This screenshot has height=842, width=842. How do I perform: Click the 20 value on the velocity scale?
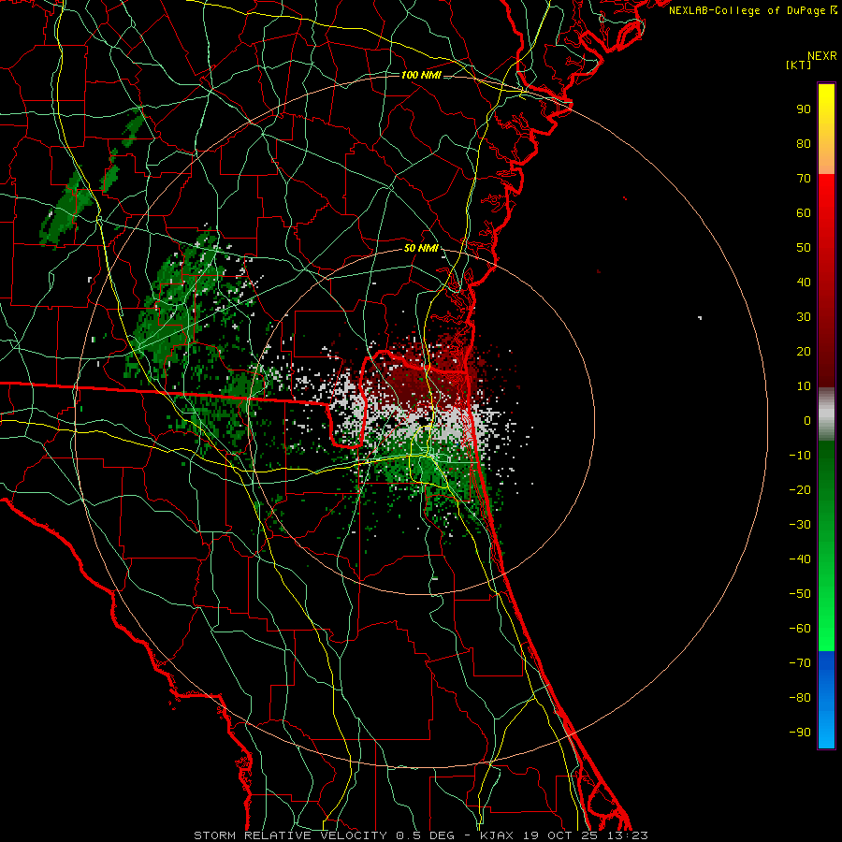(x=804, y=351)
